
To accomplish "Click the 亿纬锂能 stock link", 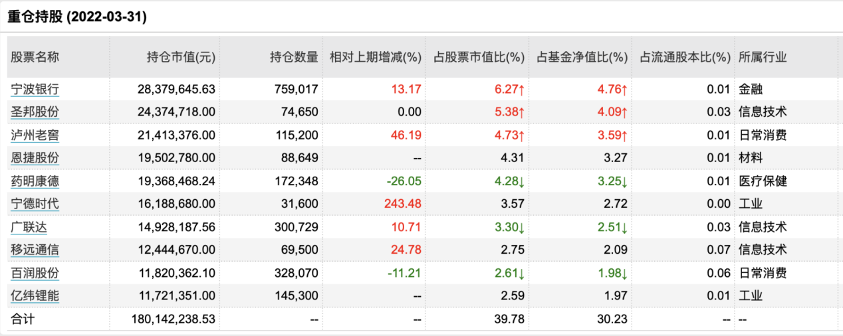I will pyautogui.click(x=35, y=296).
